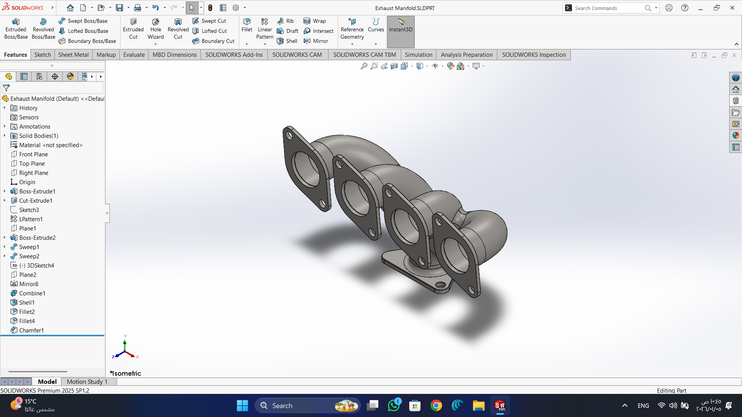Screen dimensions: 742x417
Task: Expand the Sweep1 feature node
Action: [x=5, y=247]
